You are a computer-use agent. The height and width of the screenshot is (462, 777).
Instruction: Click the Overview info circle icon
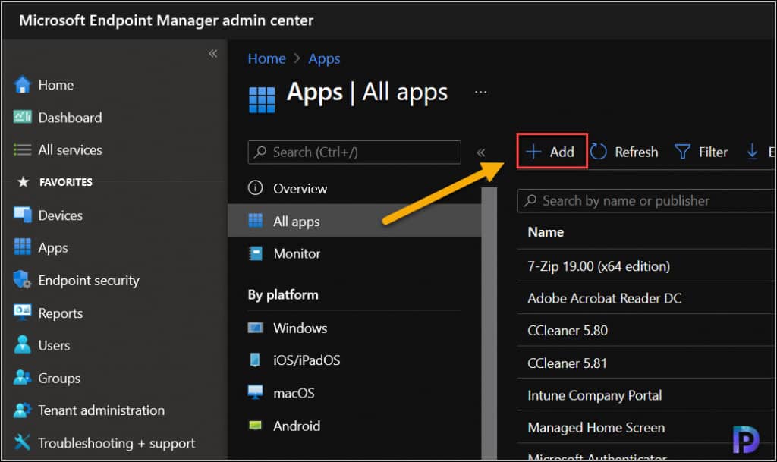tap(255, 188)
